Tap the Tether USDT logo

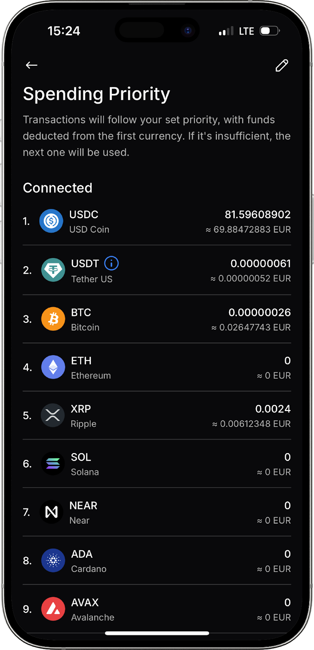(53, 270)
